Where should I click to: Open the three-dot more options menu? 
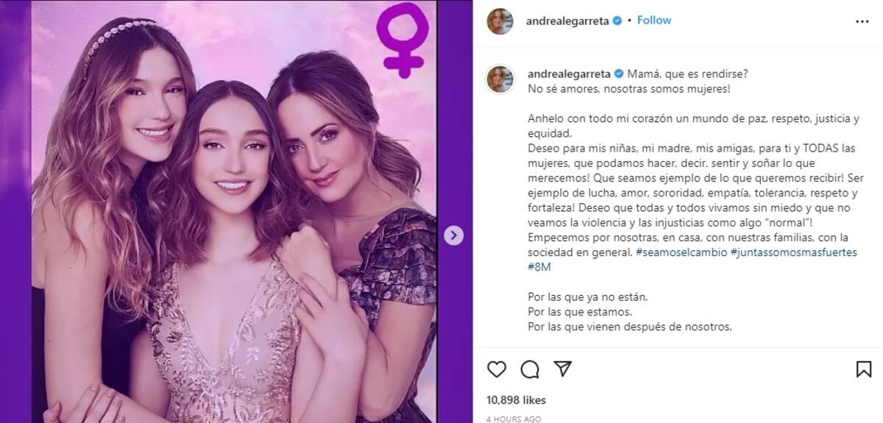(x=862, y=21)
